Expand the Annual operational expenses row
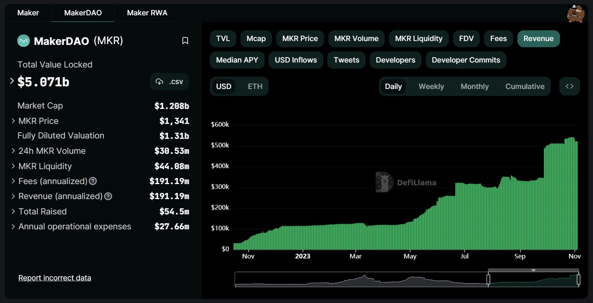Screen dimensions: 593x303 tap(13, 227)
